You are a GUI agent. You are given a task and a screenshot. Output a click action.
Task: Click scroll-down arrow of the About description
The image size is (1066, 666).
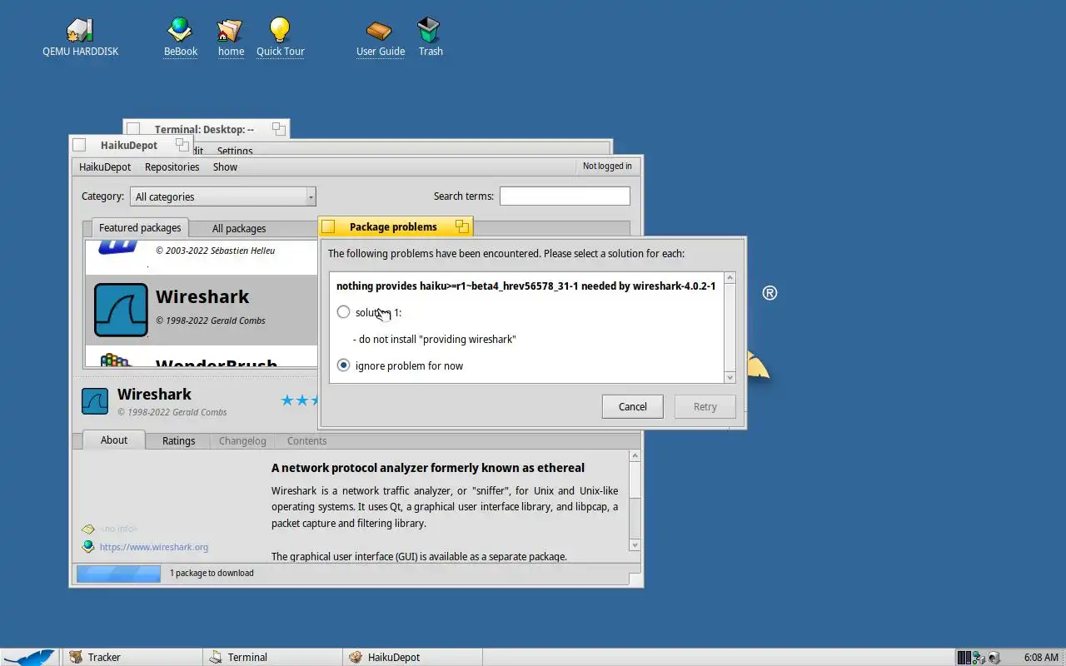coord(635,545)
